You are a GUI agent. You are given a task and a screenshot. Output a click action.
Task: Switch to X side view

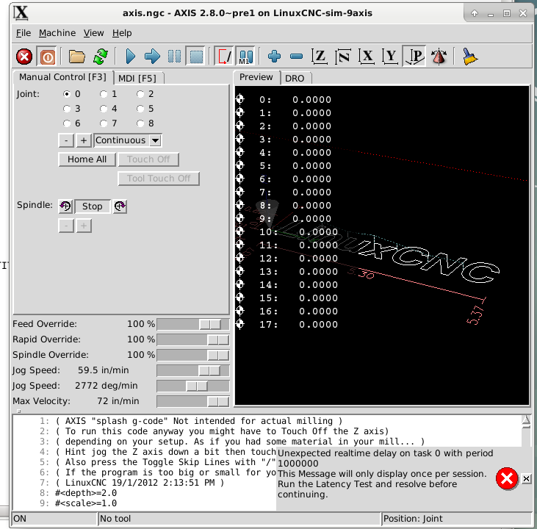point(367,57)
